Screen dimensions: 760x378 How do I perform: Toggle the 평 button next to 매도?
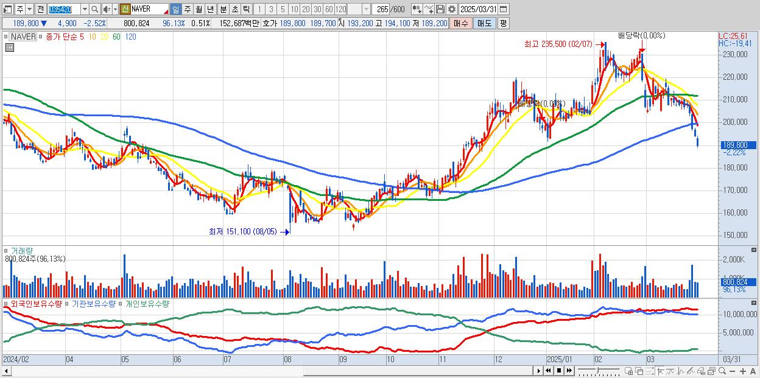pos(503,23)
